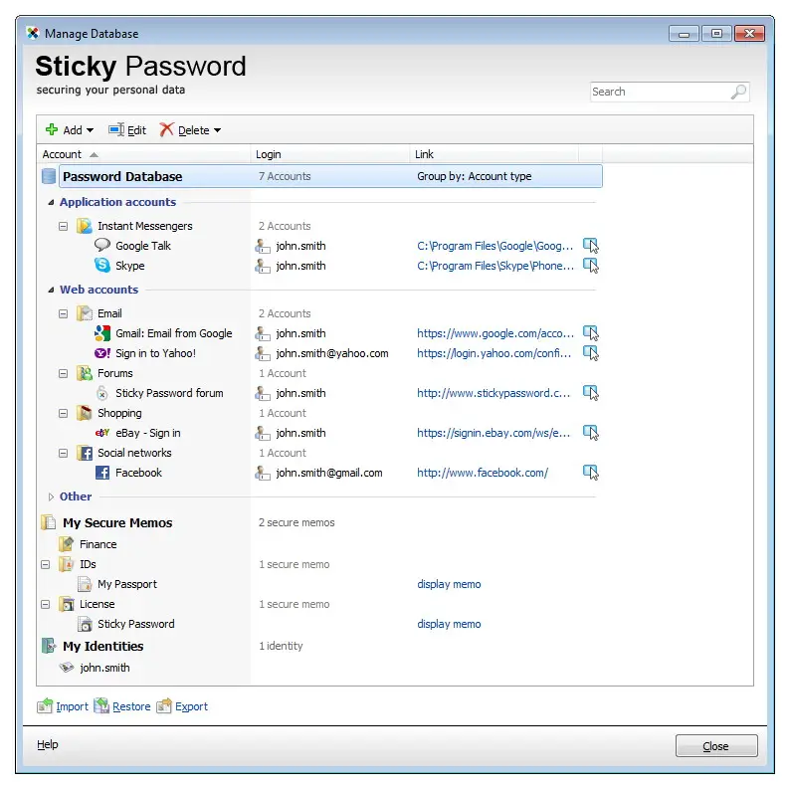Image resolution: width=790 pixels, height=789 pixels.
Task: Click the Restore icon at the bottom
Action: point(101,706)
